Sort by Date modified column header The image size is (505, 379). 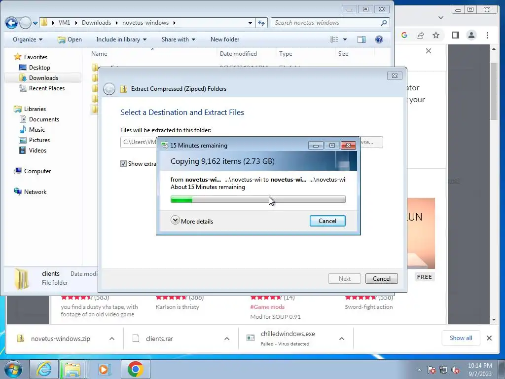[238, 53]
